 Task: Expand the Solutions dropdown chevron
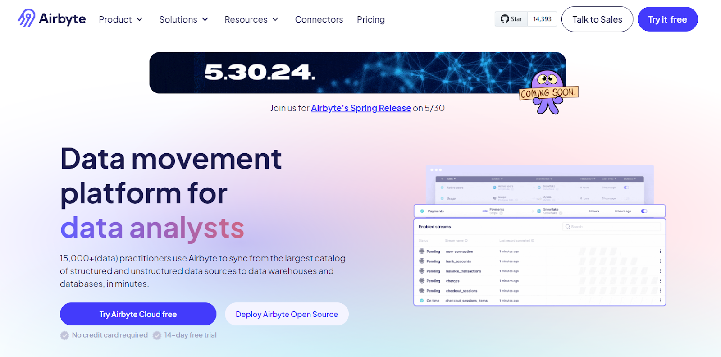pos(205,19)
